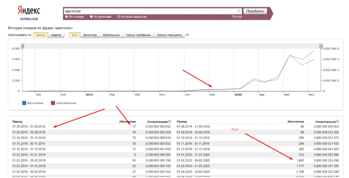The image size is (349, 178).
Task: Change region via the Россия link
Action: (x=237, y=16)
